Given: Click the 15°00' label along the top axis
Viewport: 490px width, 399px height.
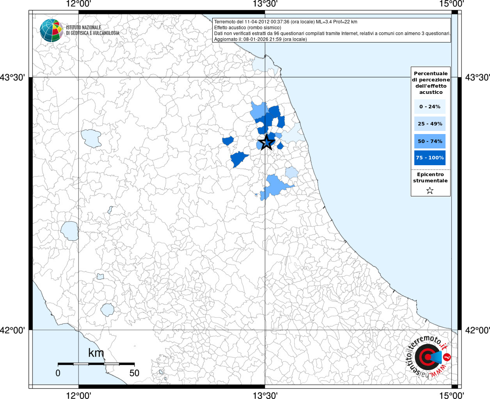Looking at the screenshot, I should click(x=451, y=4).
